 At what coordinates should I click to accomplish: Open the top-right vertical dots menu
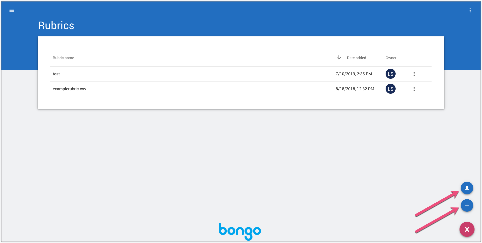point(470,10)
